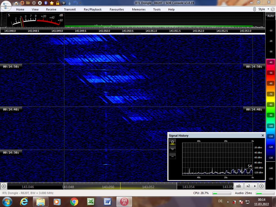Image resolution: width=276 pixels, height=207 pixels.
Task: Click the RTL Dongle status bar text
Action: coord(28,193)
